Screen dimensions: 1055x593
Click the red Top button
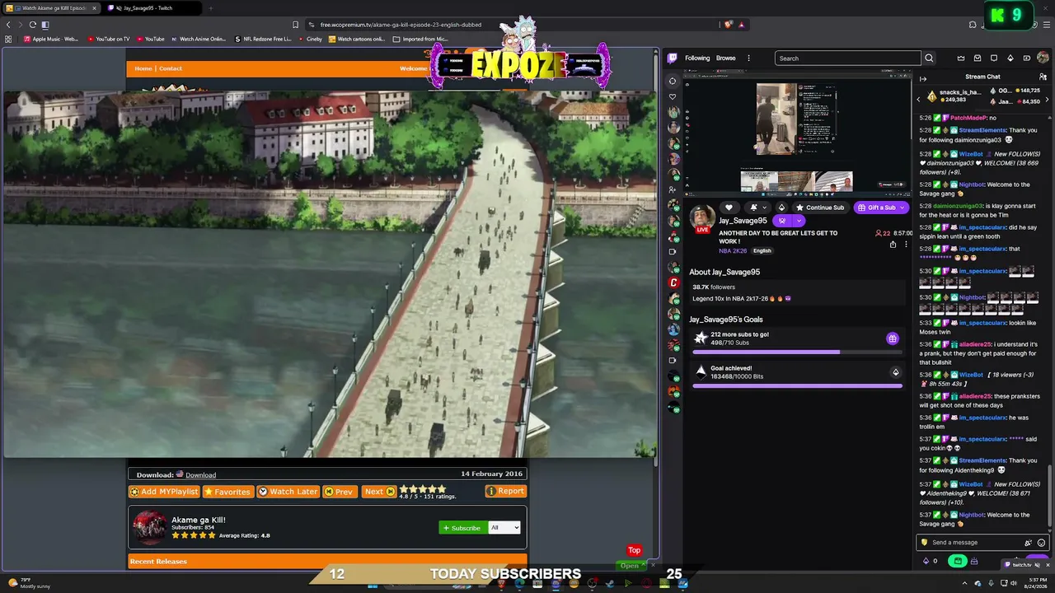tap(635, 550)
